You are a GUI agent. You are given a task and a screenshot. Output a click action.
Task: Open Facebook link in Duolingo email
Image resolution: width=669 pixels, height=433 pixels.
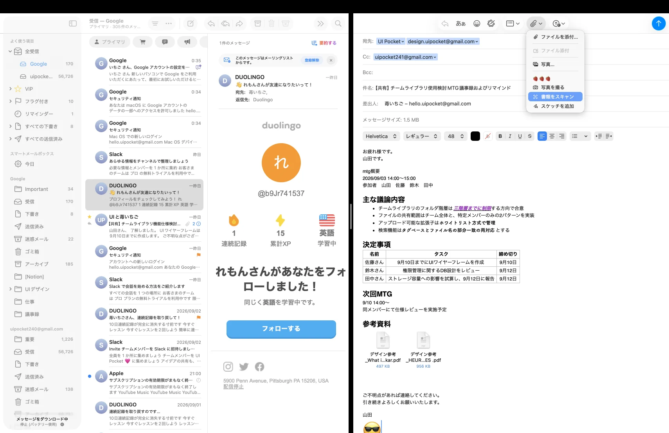tap(259, 367)
